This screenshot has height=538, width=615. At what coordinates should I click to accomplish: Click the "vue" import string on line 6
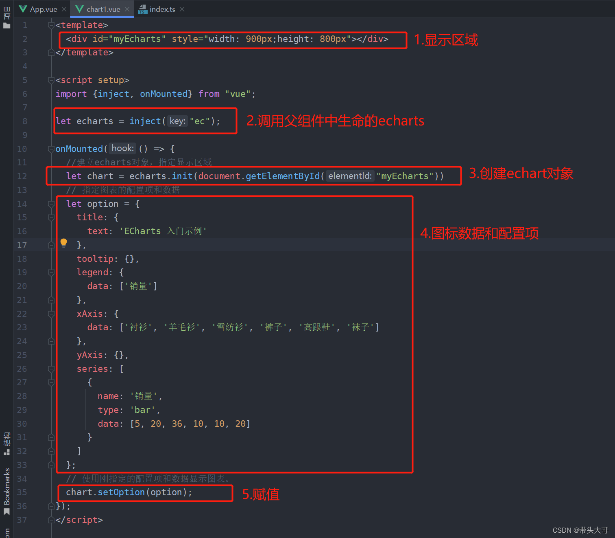click(238, 94)
